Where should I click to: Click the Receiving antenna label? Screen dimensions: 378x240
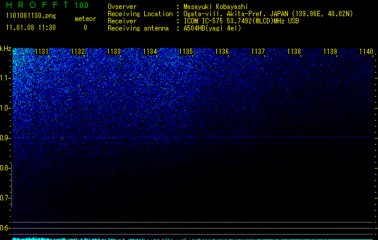click(x=138, y=28)
